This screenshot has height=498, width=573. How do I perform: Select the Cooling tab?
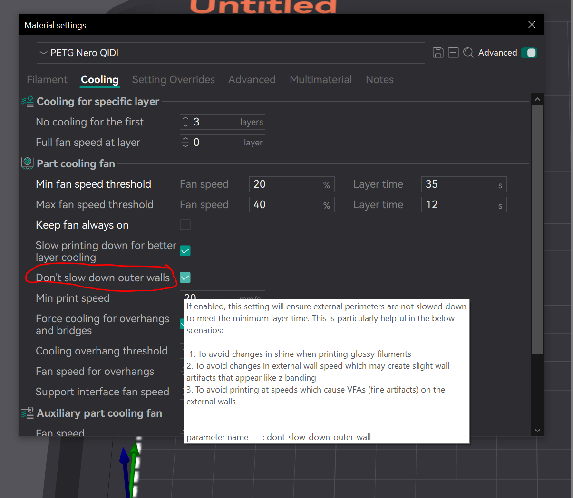click(99, 79)
